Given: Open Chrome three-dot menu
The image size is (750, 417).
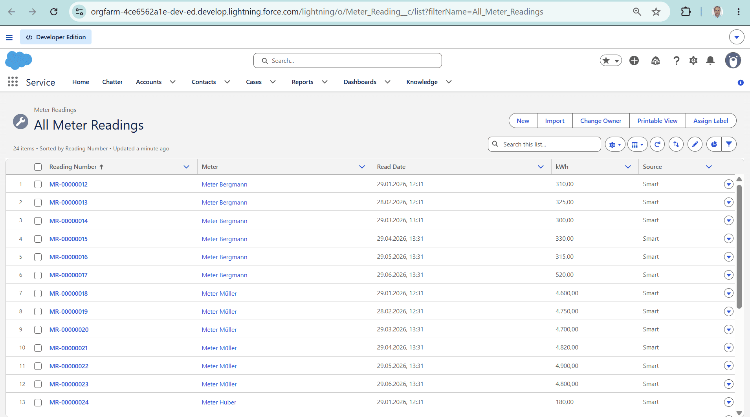Looking at the screenshot, I should [x=739, y=12].
